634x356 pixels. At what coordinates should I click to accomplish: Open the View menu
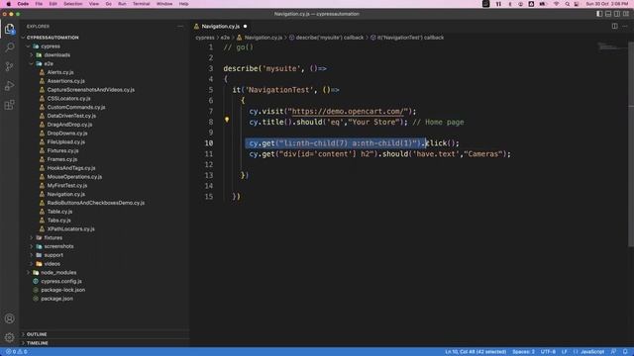point(94,4)
